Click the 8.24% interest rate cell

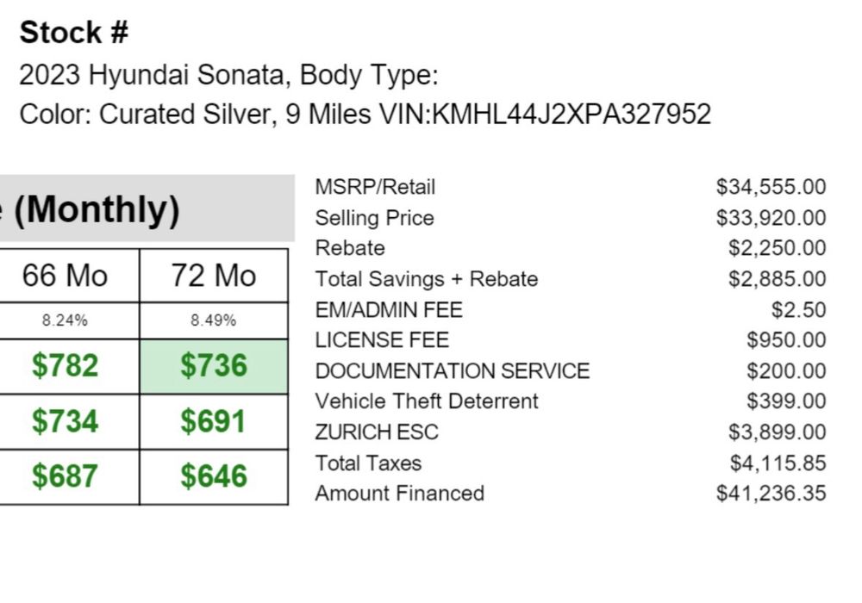[65, 320]
